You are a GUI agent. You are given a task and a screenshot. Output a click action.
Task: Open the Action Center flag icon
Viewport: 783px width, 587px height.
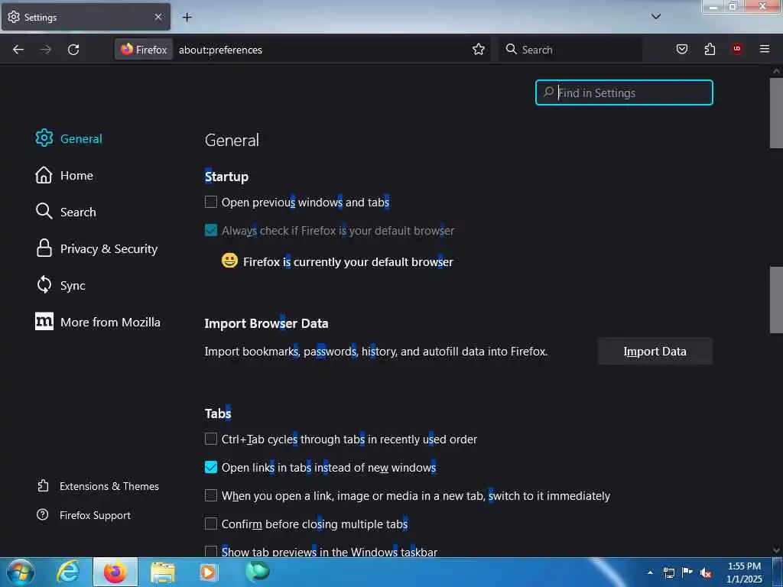[x=687, y=572]
